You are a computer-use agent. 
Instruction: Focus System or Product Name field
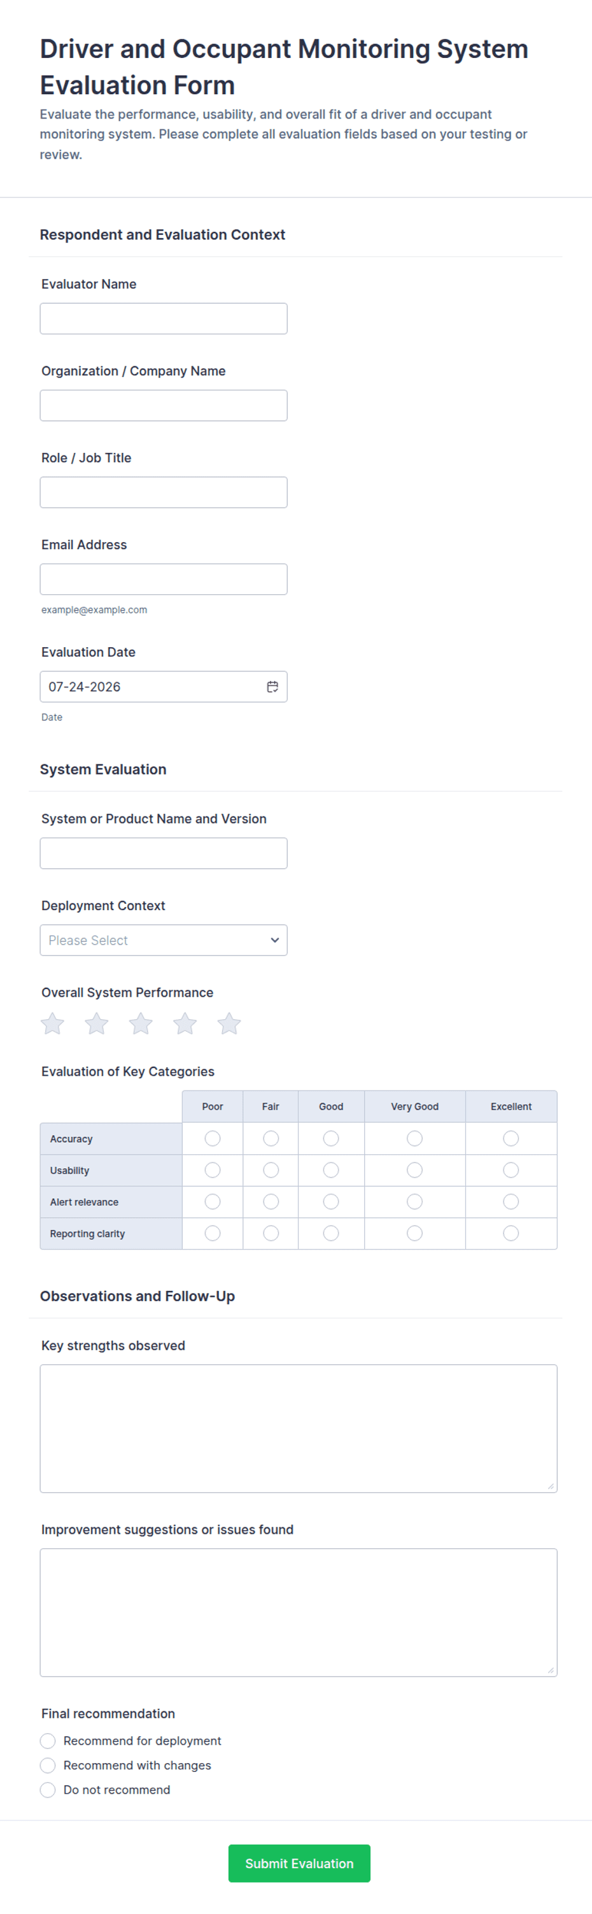pyautogui.click(x=164, y=853)
